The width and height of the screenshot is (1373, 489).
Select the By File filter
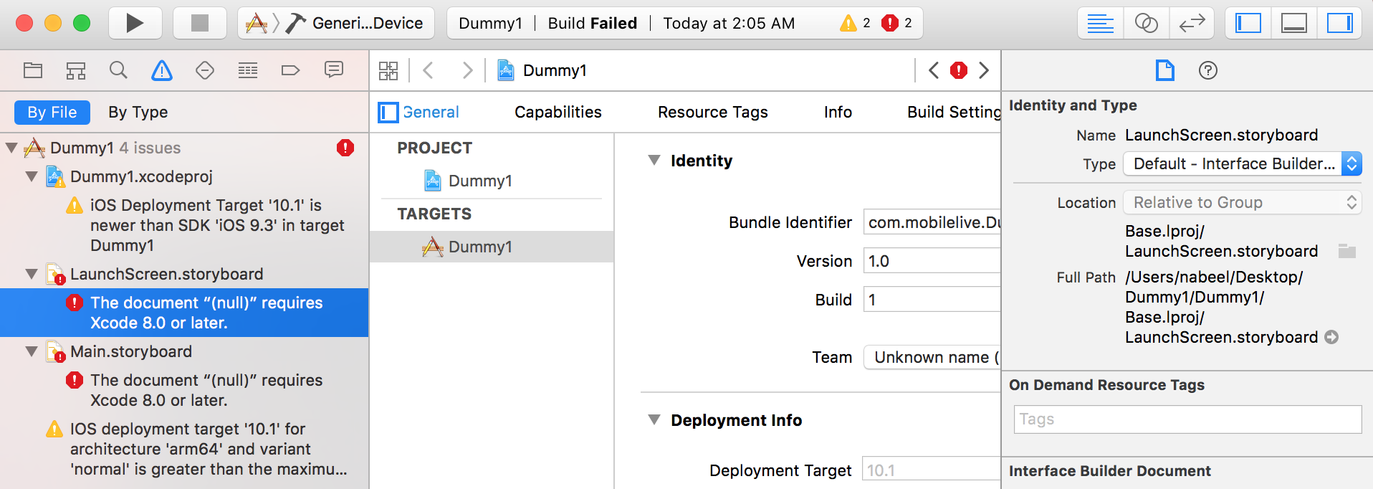tap(52, 113)
